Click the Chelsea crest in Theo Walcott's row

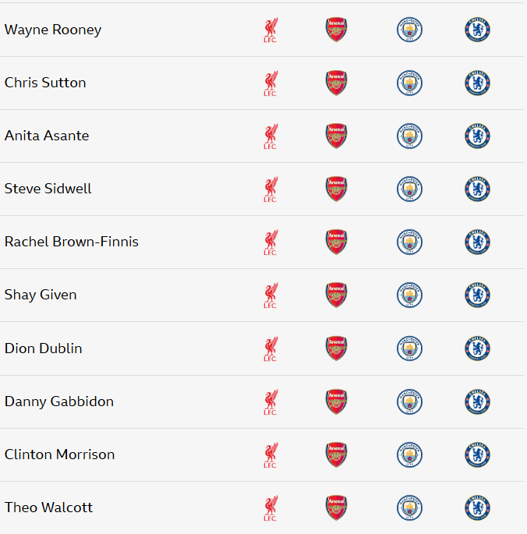point(477,507)
